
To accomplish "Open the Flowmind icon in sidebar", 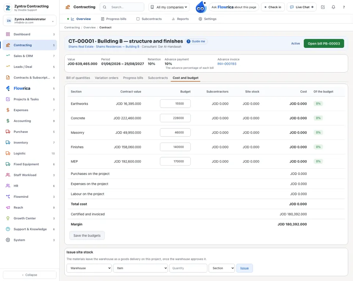I will [8, 197].
